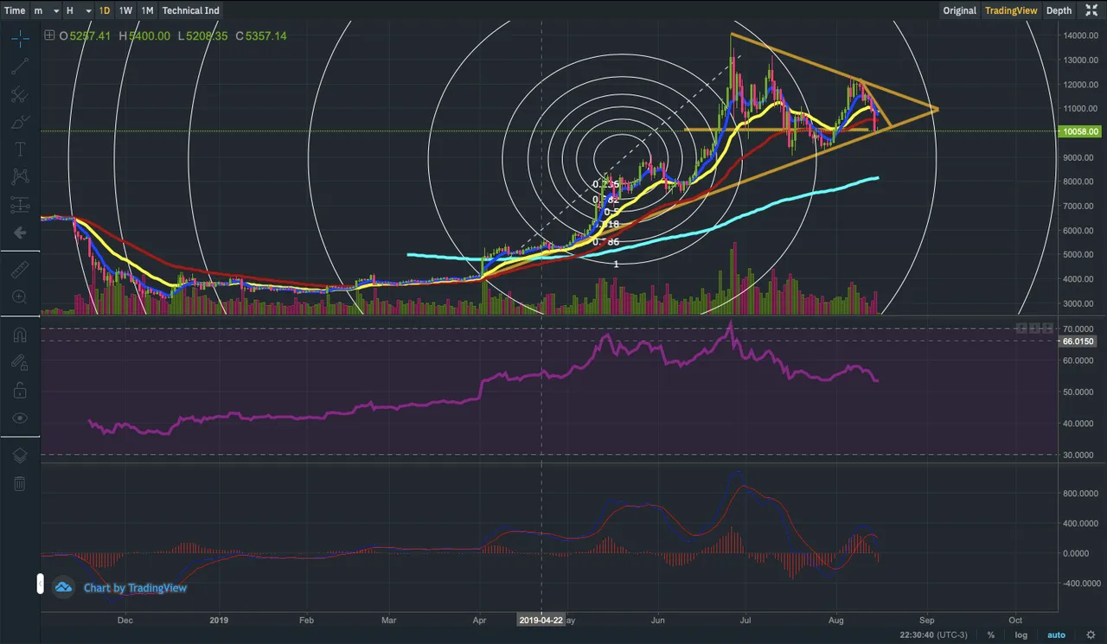Click the trash icon to remove drawings
The width and height of the screenshot is (1107, 644).
coord(20,483)
